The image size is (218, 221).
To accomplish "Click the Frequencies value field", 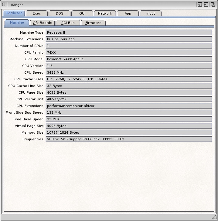I will pos(129,139).
